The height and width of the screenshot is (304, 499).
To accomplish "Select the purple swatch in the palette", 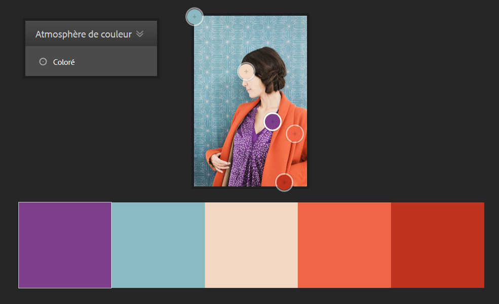I will (64, 245).
